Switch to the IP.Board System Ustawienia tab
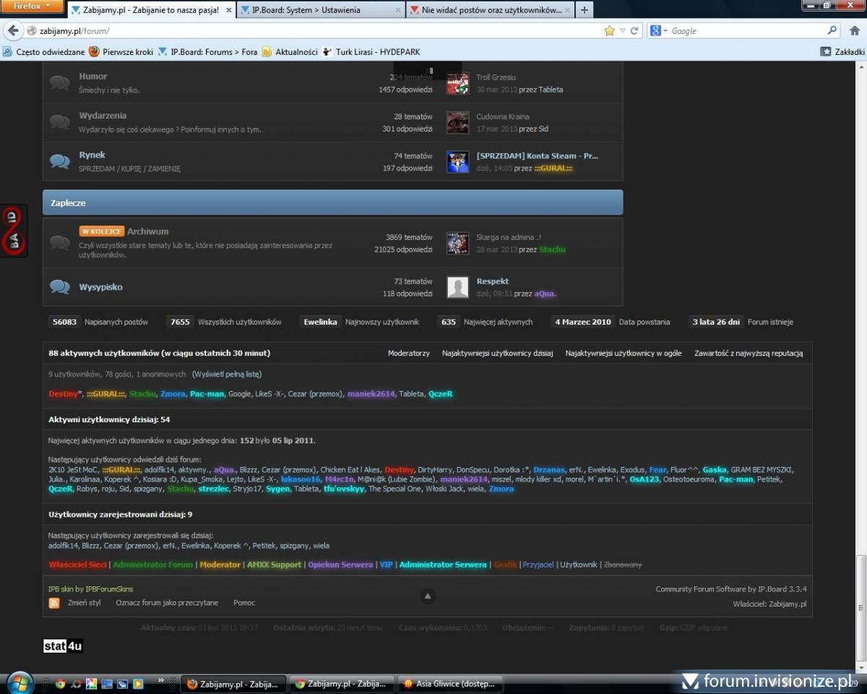The image size is (867, 694). [x=321, y=10]
